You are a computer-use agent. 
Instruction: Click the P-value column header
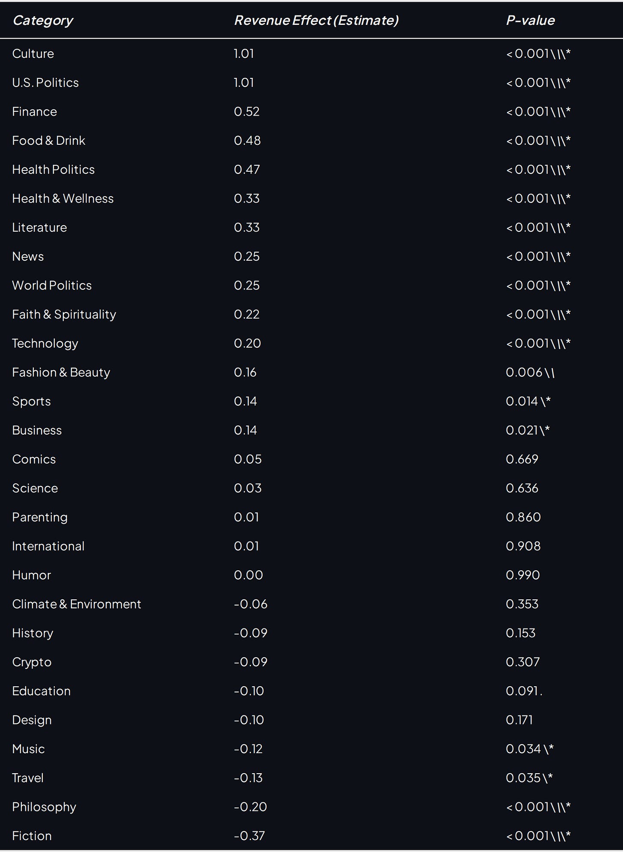tap(530, 21)
